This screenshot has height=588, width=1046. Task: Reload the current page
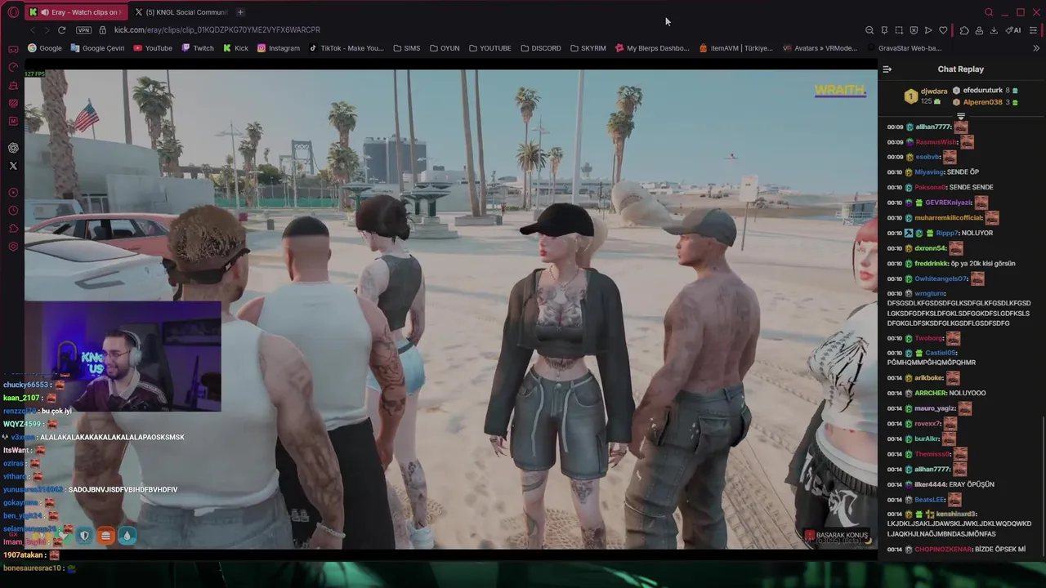coord(61,30)
